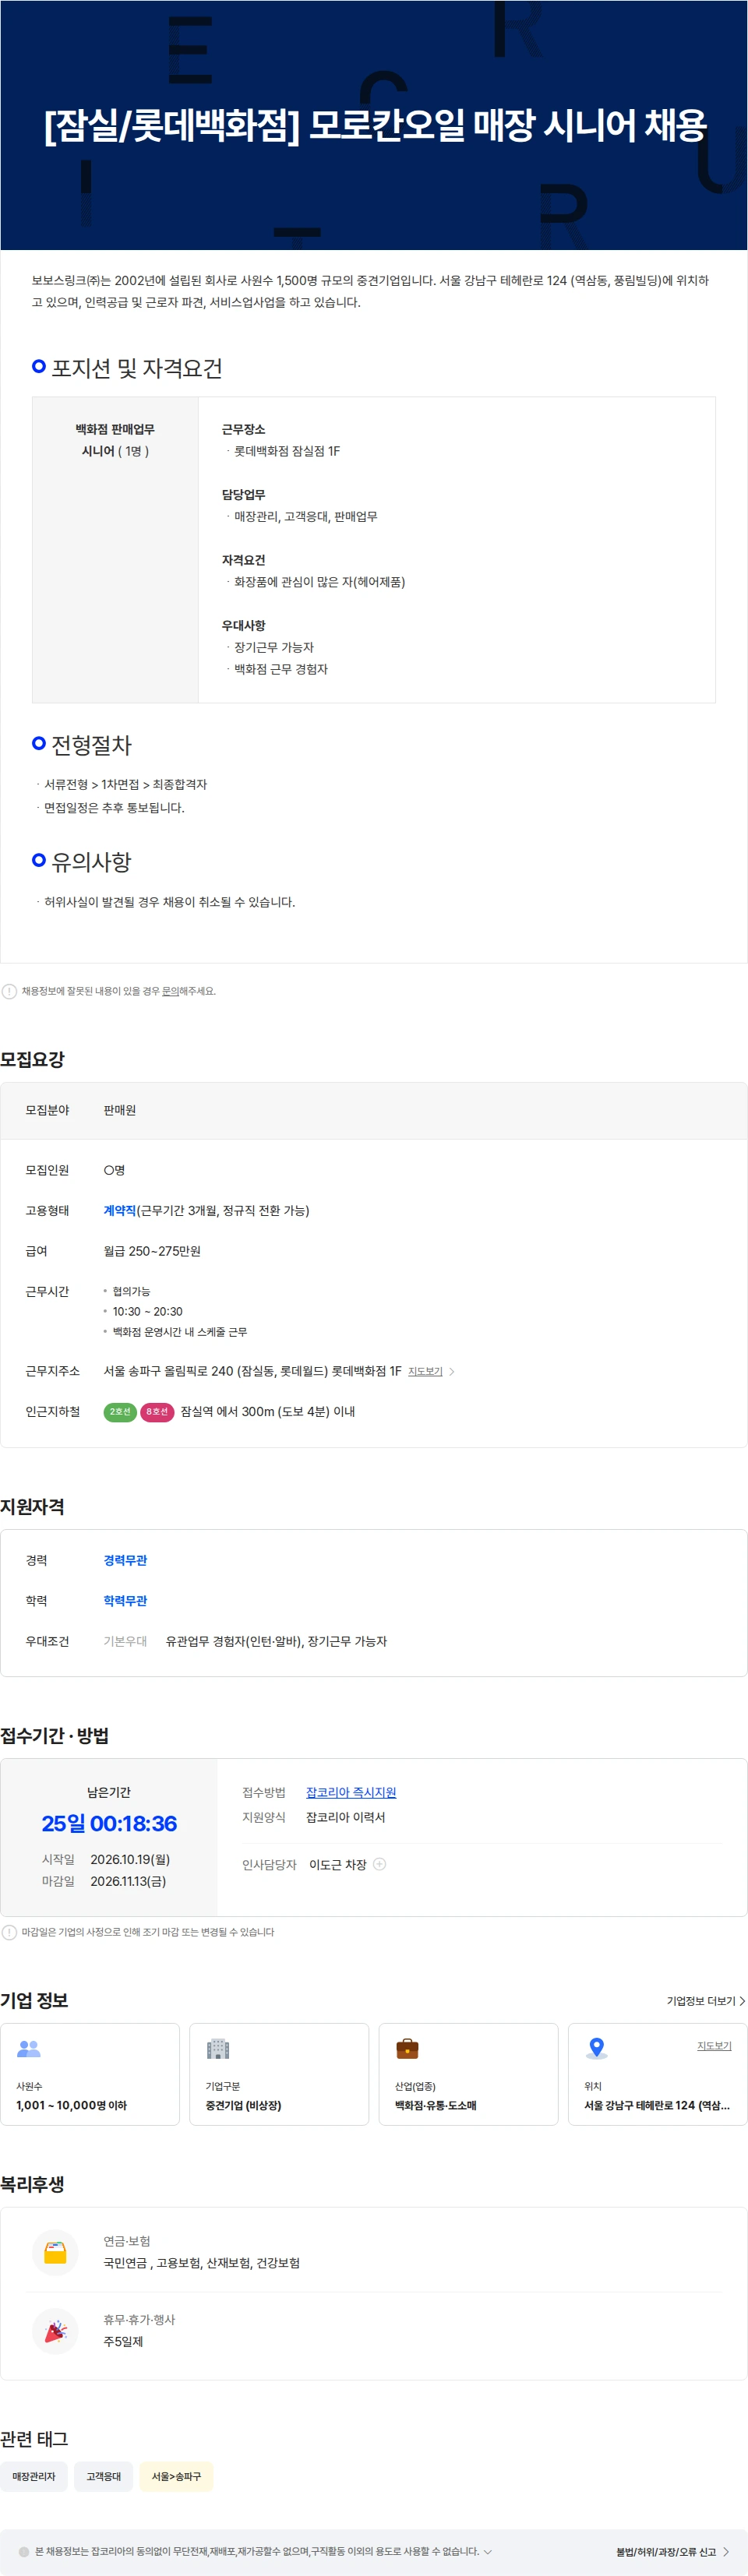
Task: Click the 계약직 employment type text
Action: pyautogui.click(x=120, y=1210)
